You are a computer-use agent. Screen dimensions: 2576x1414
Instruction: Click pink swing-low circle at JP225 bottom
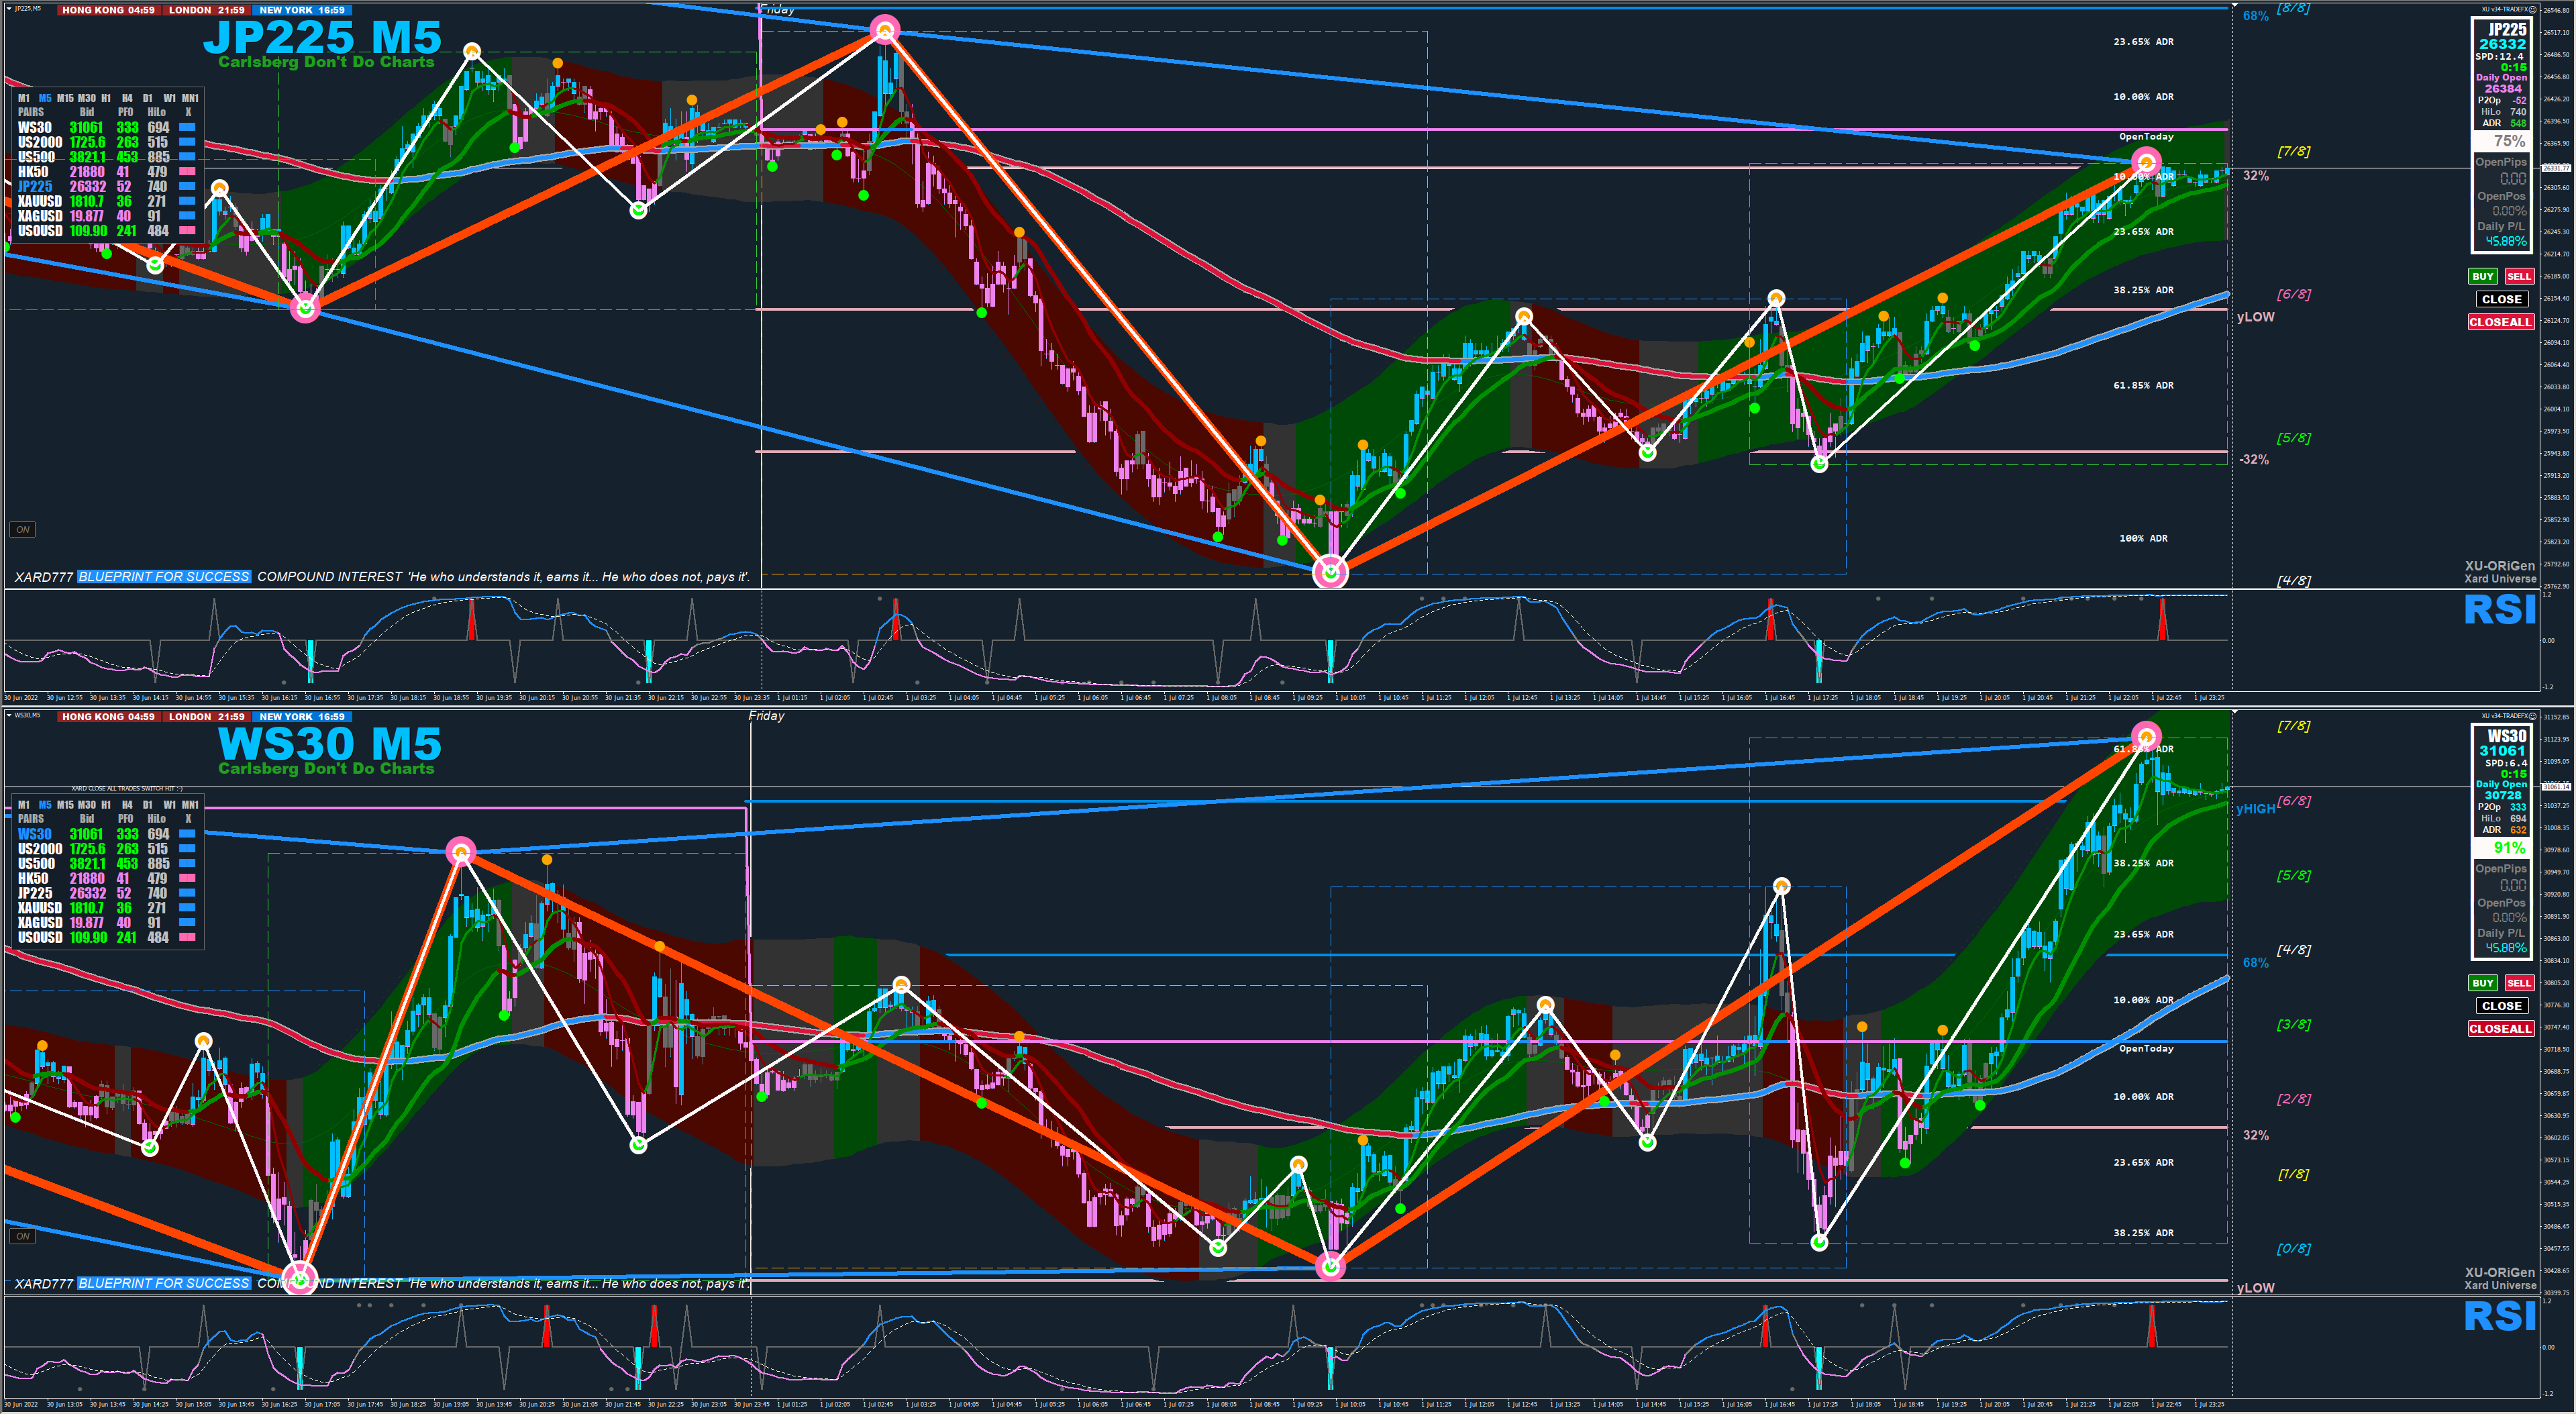[x=1330, y=571]
